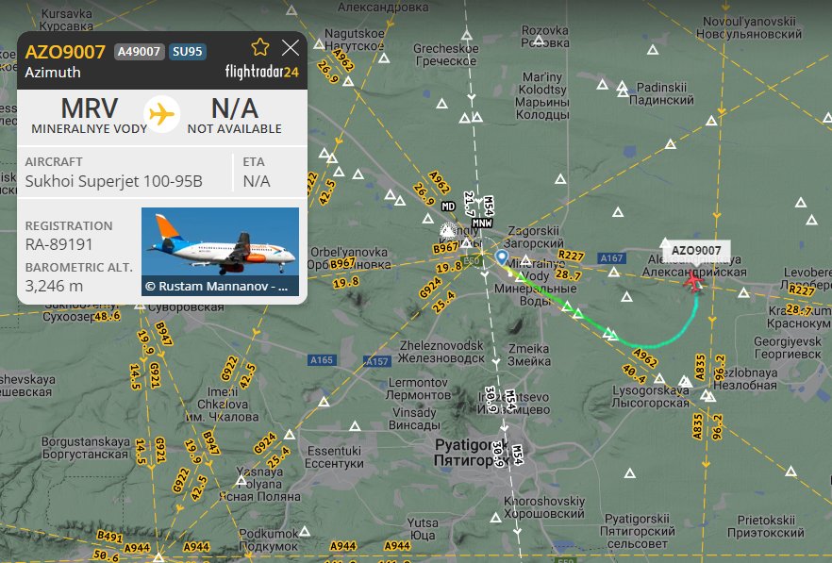Click the MD navaid marker on map
Viewport: 832px width, 563px height.
(448, 207)
